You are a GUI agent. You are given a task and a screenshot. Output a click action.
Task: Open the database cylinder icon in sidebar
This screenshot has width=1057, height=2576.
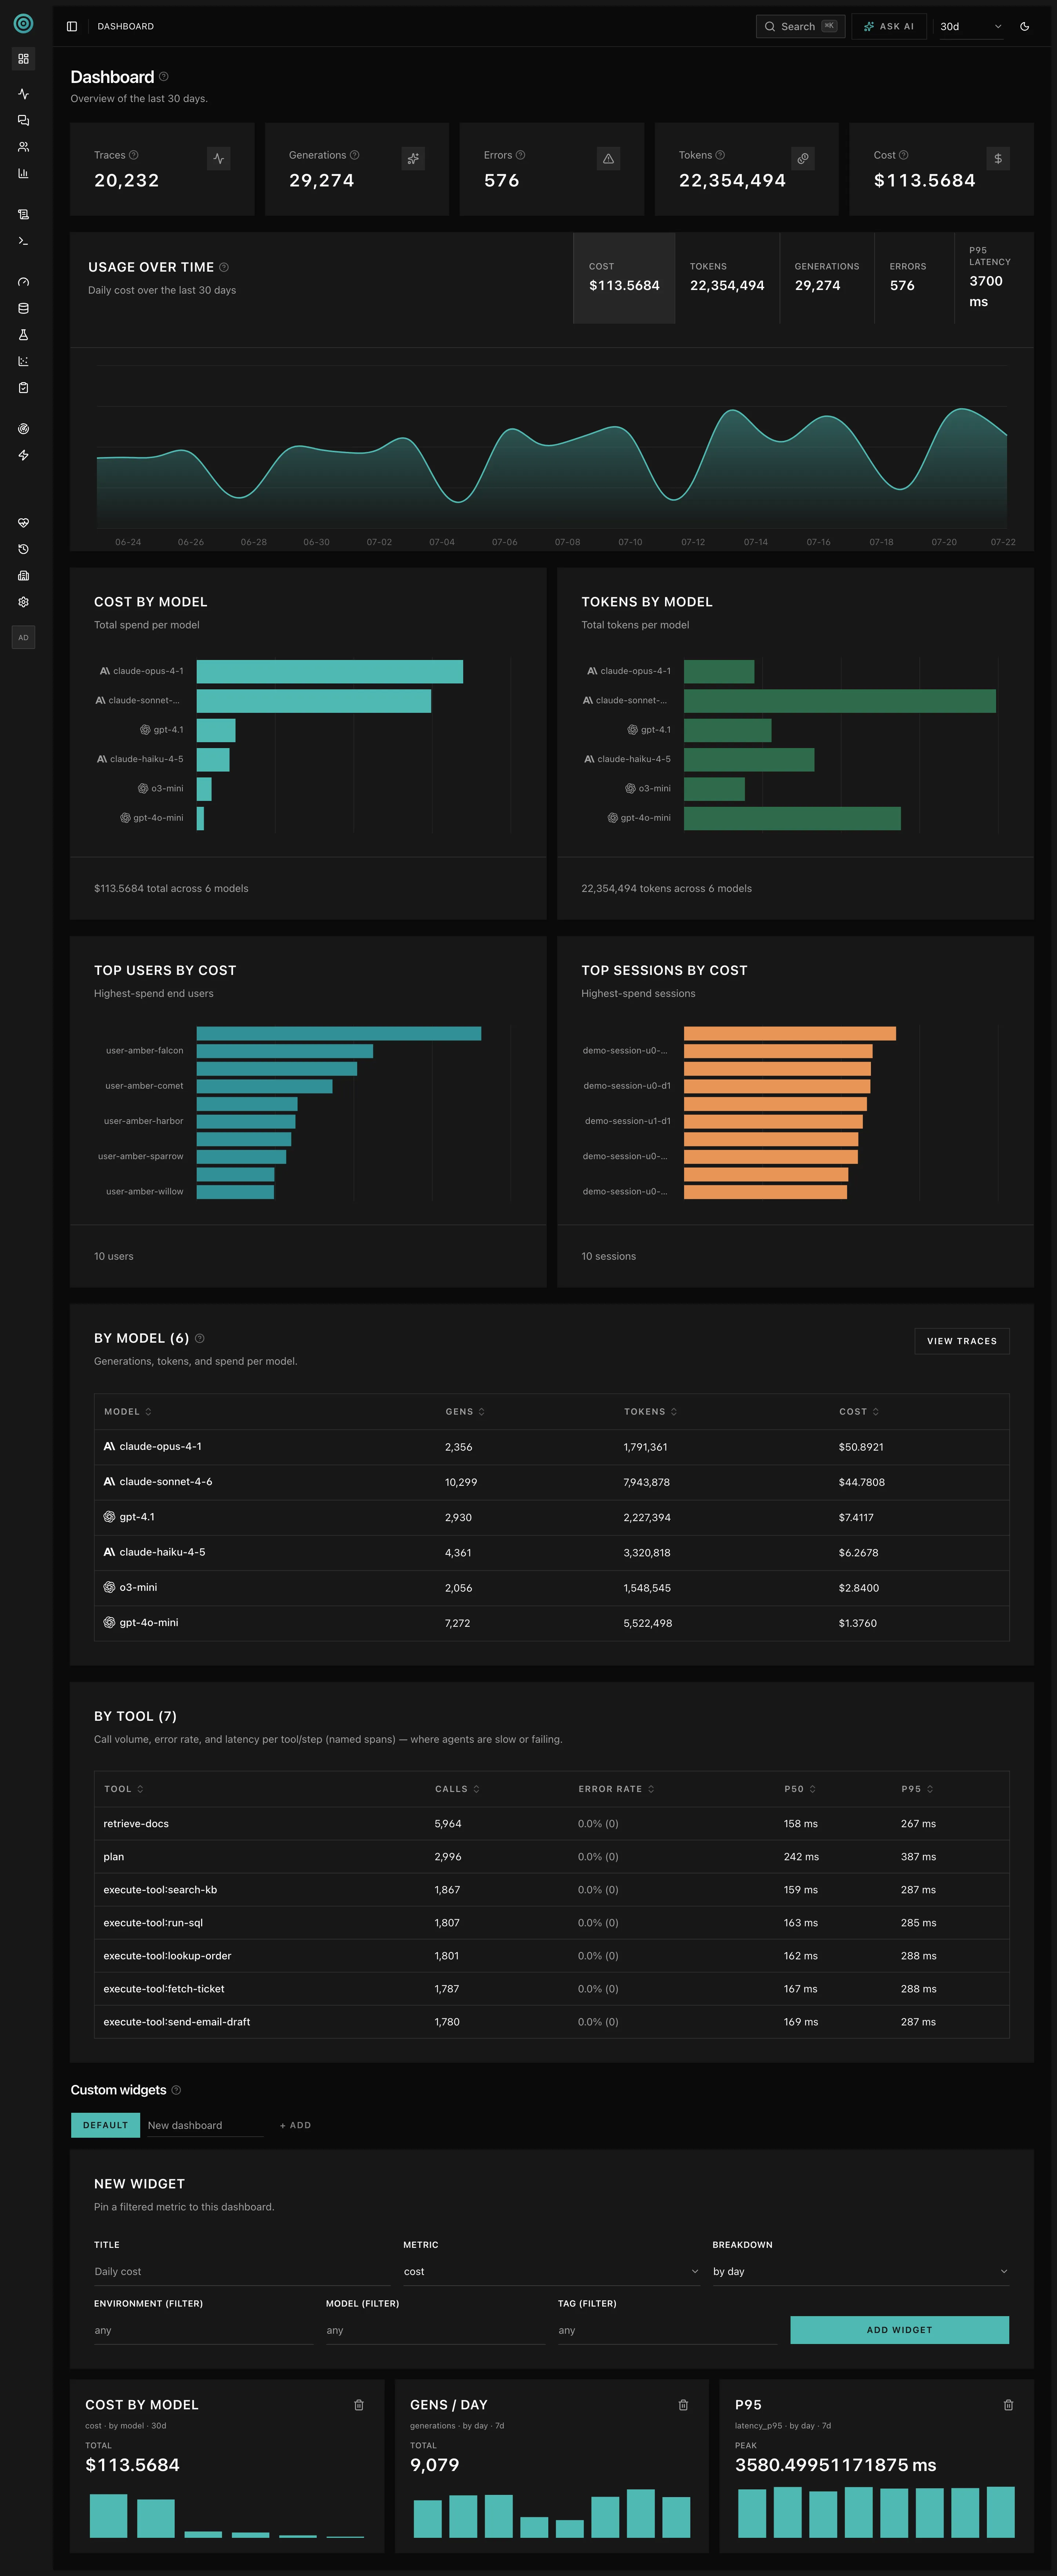(x=23, y=308)
